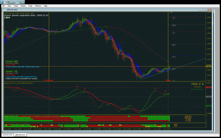
Task: Click the MetaTrader application icon in title bar
Action: (2, 2)
